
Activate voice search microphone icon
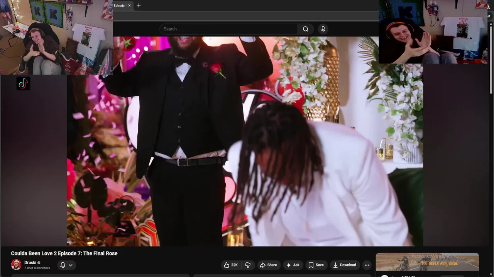[323, 29]
